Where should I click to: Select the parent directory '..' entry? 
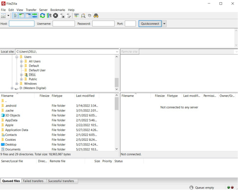click(6, 101)
